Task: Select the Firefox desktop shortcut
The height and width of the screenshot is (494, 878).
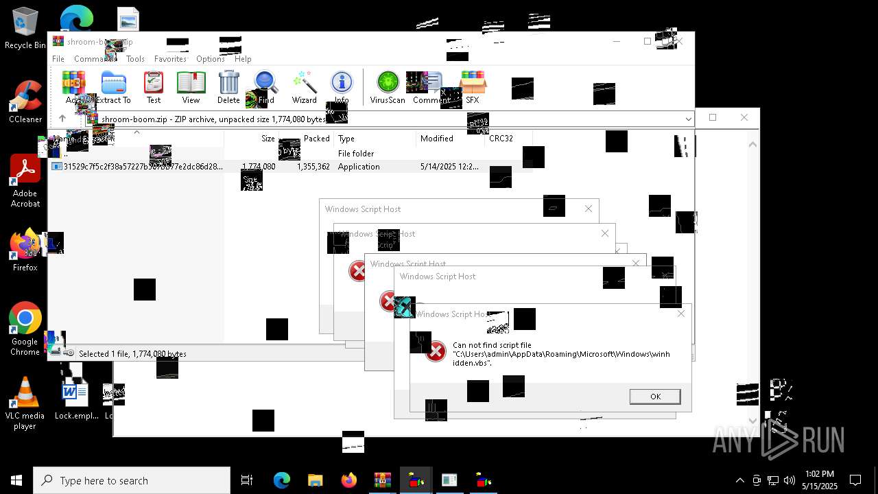Action: 25,251
